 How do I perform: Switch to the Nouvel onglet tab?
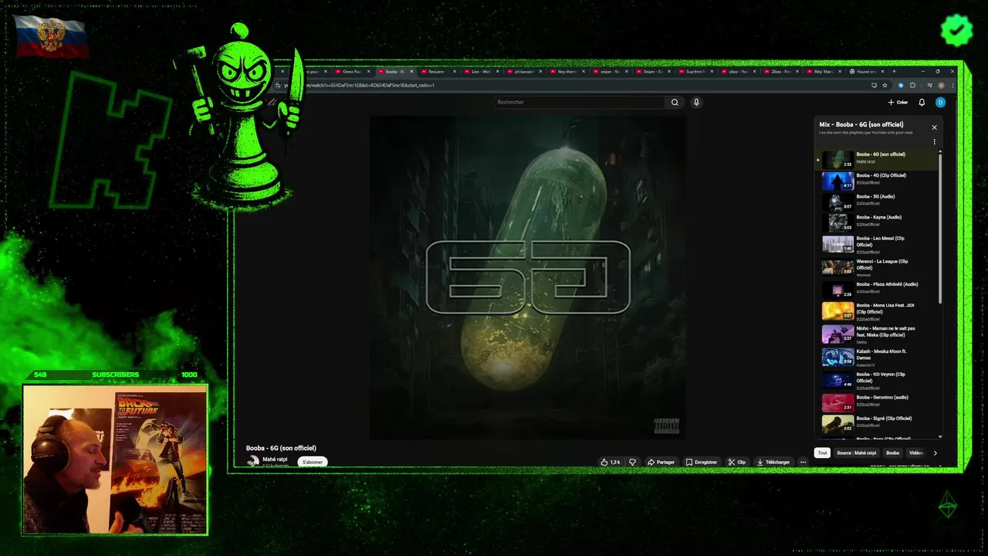[867, 71]
